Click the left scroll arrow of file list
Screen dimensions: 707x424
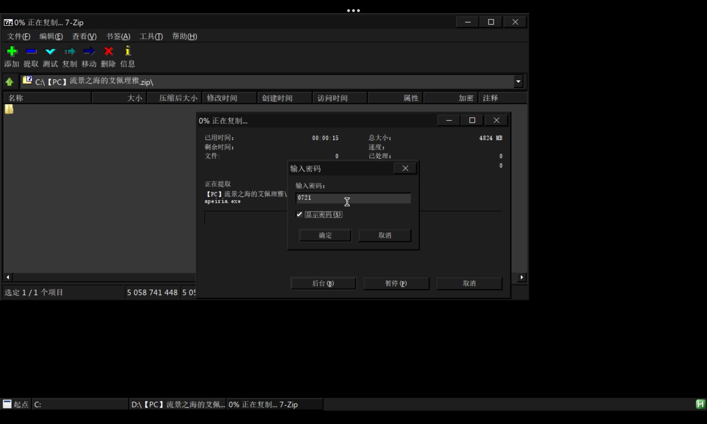(8, 277)
